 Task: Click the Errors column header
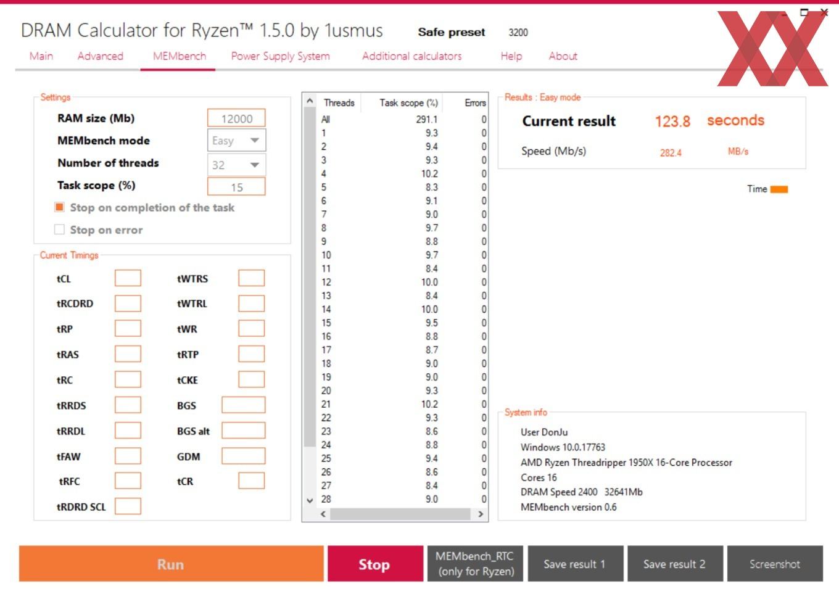pos(474,102)
